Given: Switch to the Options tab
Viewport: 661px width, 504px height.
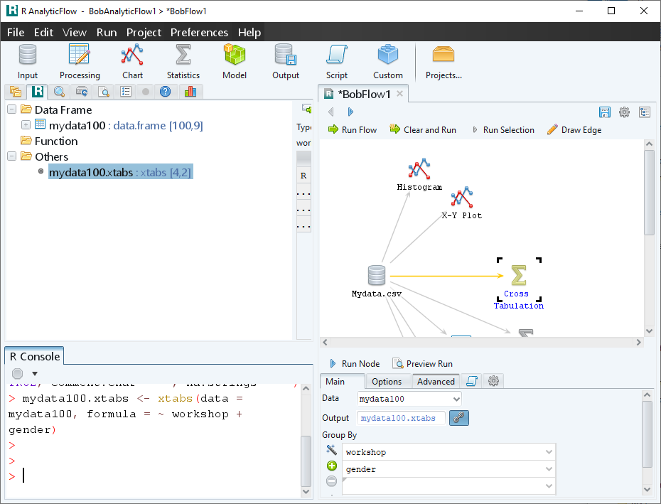Looking at the screenshot, I should coord(387,382).
